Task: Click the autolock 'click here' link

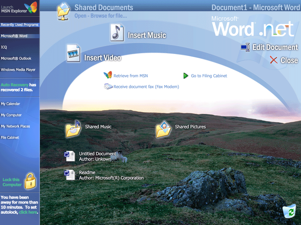Action: [x=28, y=212]
